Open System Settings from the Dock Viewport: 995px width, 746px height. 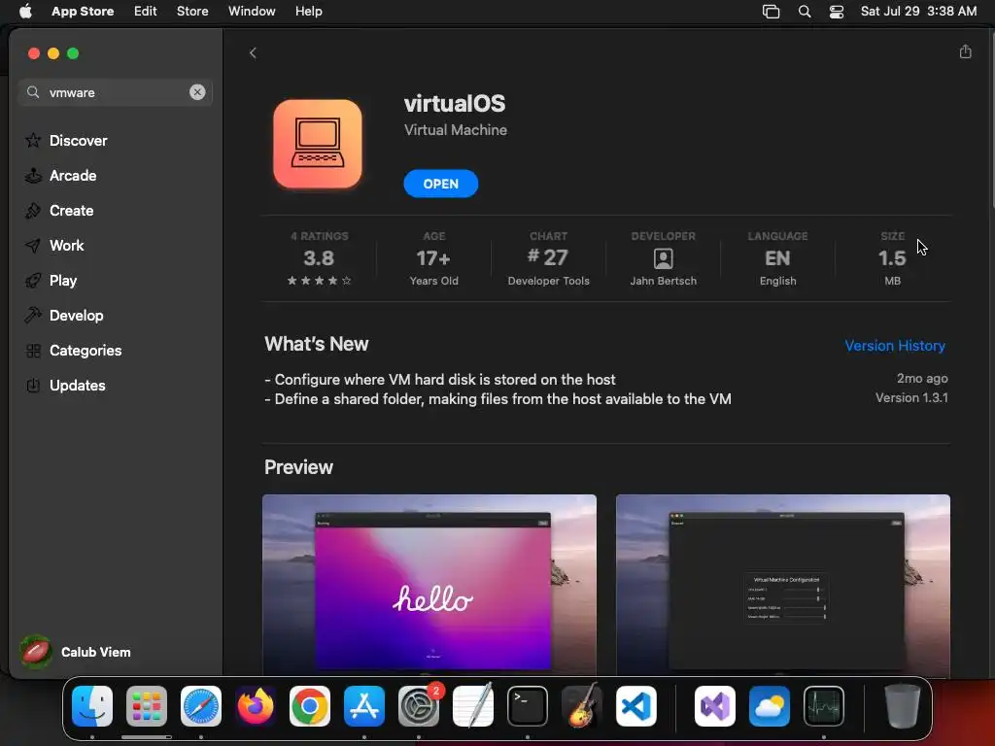point(419,706)
